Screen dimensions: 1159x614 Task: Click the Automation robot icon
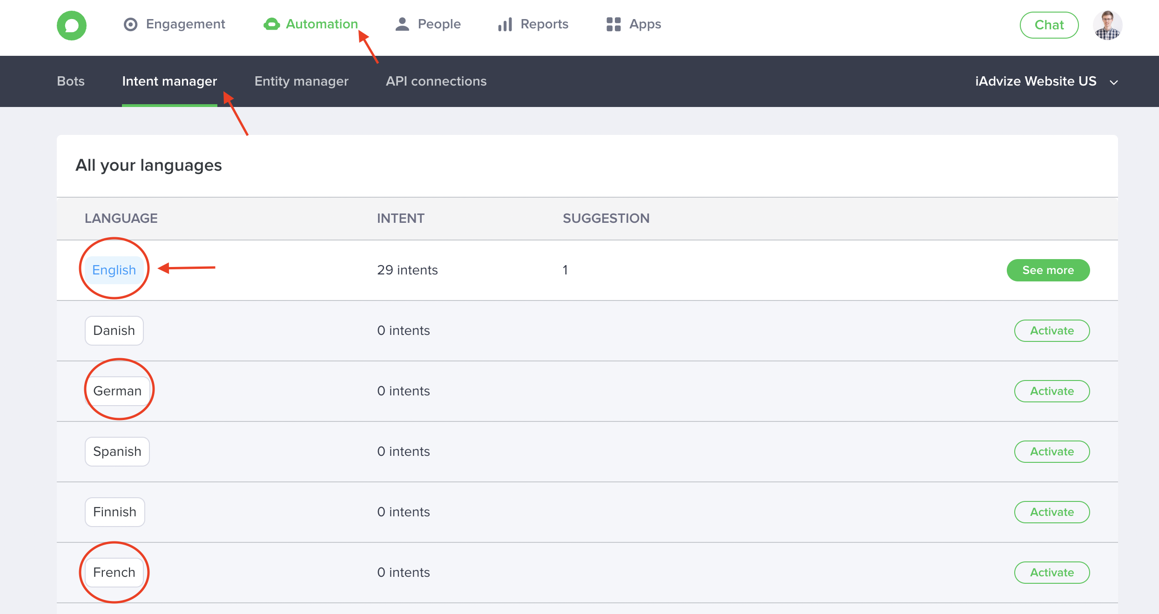point(271,24)
